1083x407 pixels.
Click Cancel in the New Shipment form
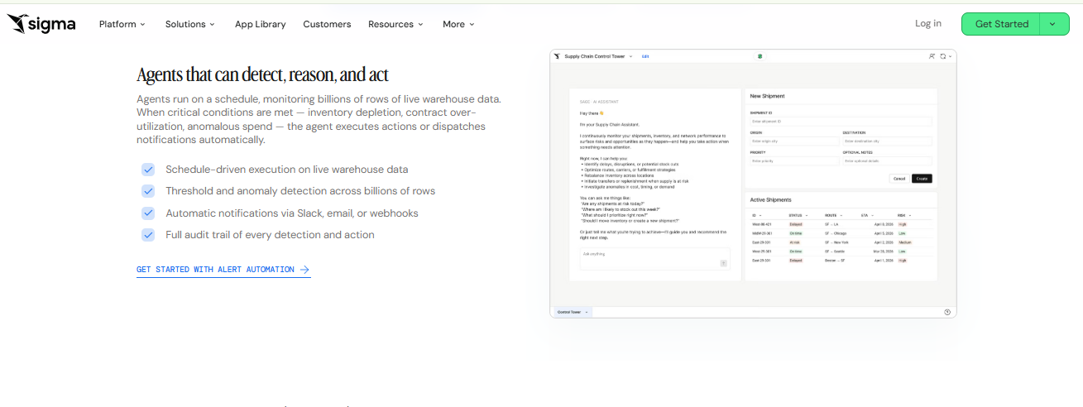tap(899, 179)
